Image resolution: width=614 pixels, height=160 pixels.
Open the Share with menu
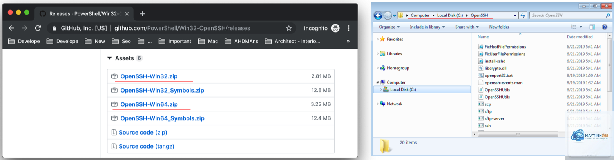pos(467,27)
